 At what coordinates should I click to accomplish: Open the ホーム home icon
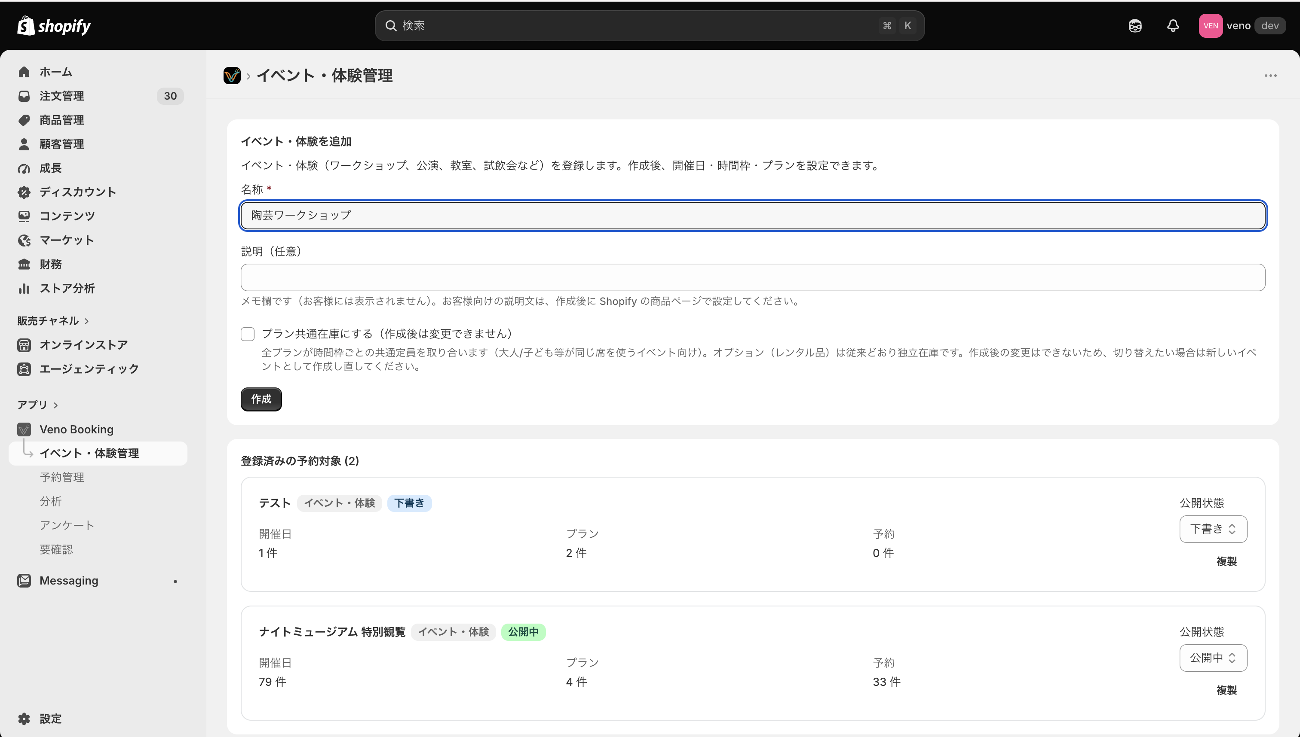click(x=24, y=72)
